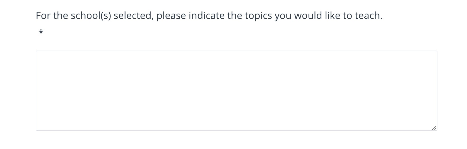This screenshot has height=149, width=467.
Task: Click the question label about topics
Action: (x=209, y=16)
